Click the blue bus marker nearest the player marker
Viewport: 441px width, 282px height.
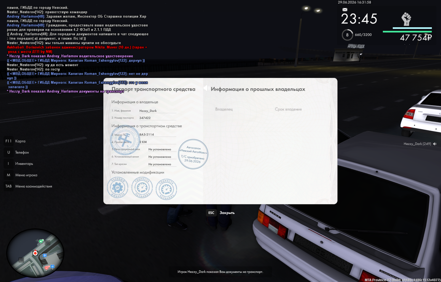(45, 256)
